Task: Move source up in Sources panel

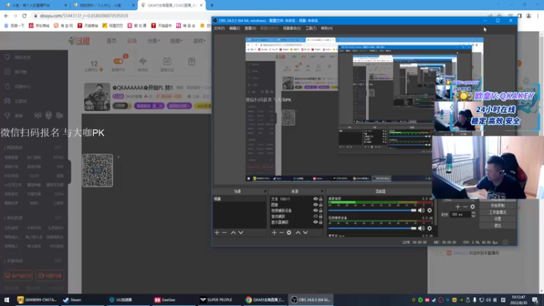Action: [298, 233]
